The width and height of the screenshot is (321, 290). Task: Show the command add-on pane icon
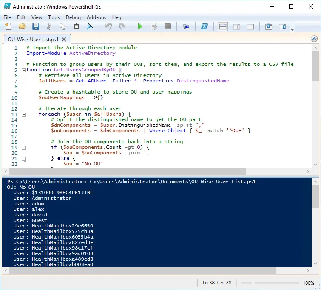[x=282, y=26]
